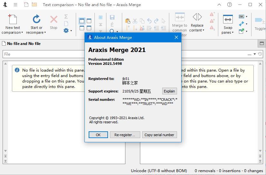Close the About Araxis Merge dialog
Screen dimensions: 266x175
pos(176,37)
